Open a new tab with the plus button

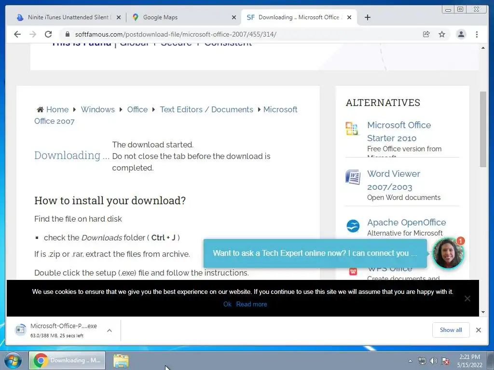(367, 17)
